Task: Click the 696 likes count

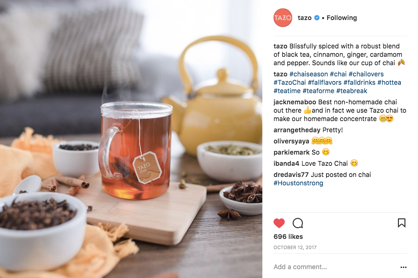Action: click(x=288, y=237)
